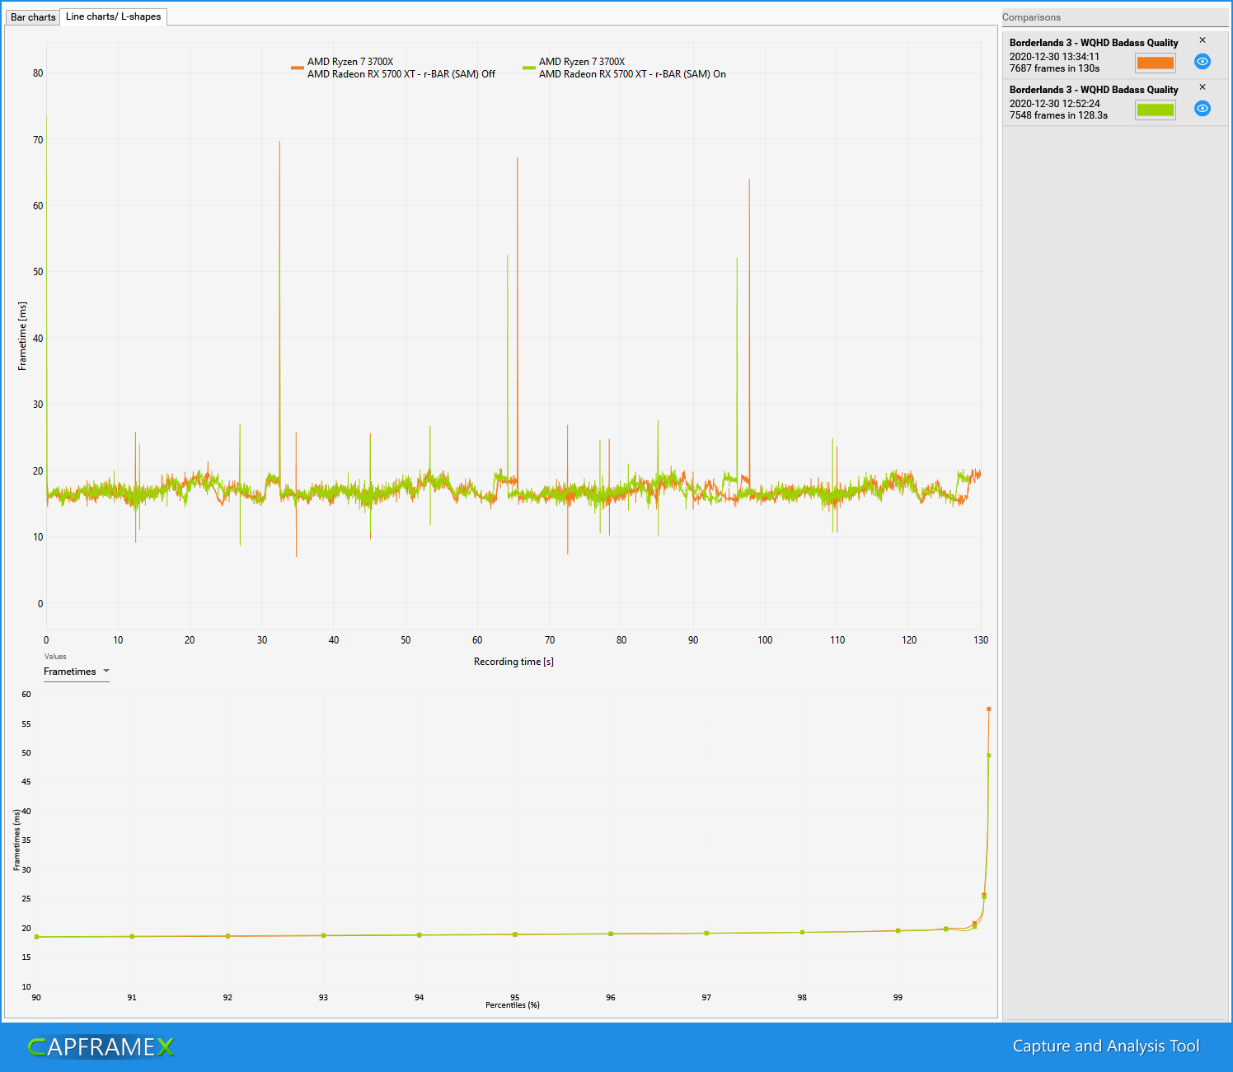Toggle visibility of the green comparison record

pyautogui.click(x=1202, y=108)
